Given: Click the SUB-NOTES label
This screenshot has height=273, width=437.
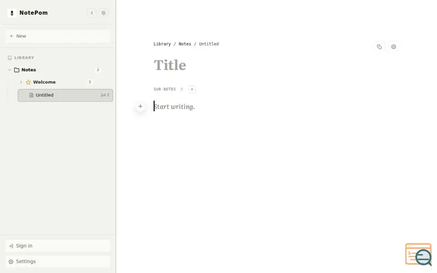Looking at the screenshot, I should tap(165, 89).
